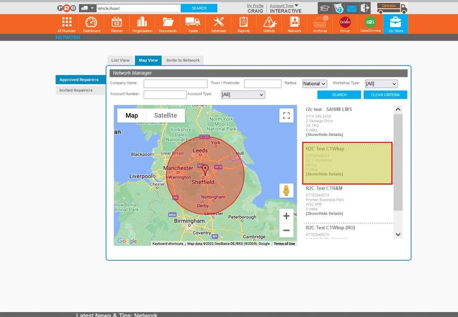Activate the map fullscreen control
Viewport: 458px width, 317px height.
pos(286,115)
